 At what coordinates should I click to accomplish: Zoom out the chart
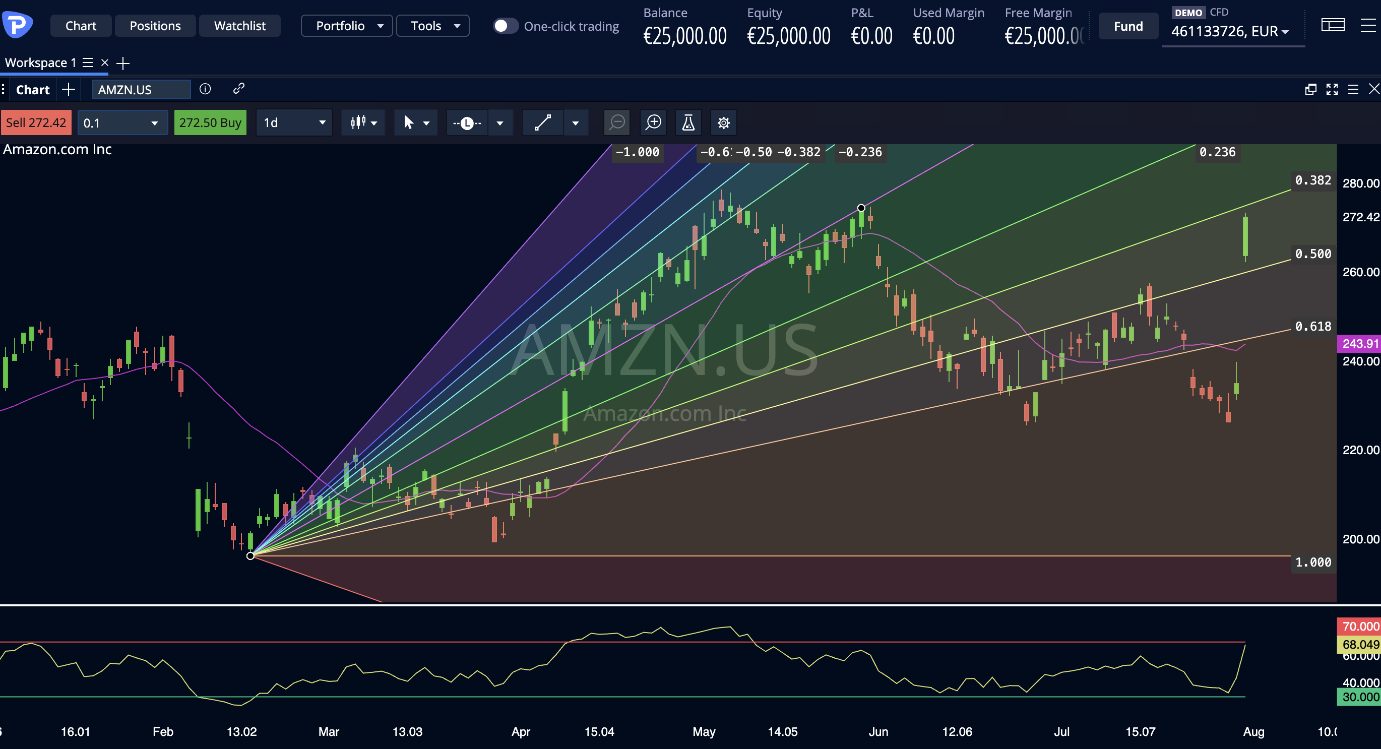pos(616,123)
